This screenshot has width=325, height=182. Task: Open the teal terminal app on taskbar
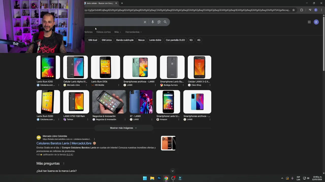click(180, 178)
